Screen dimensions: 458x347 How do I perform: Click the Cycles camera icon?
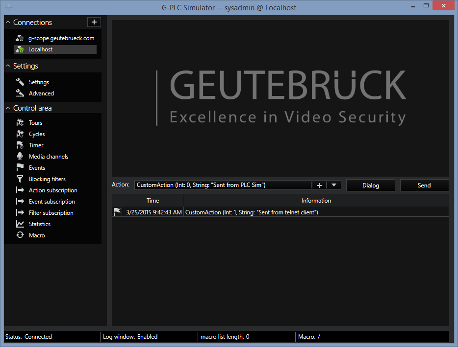tap(20, 134)
